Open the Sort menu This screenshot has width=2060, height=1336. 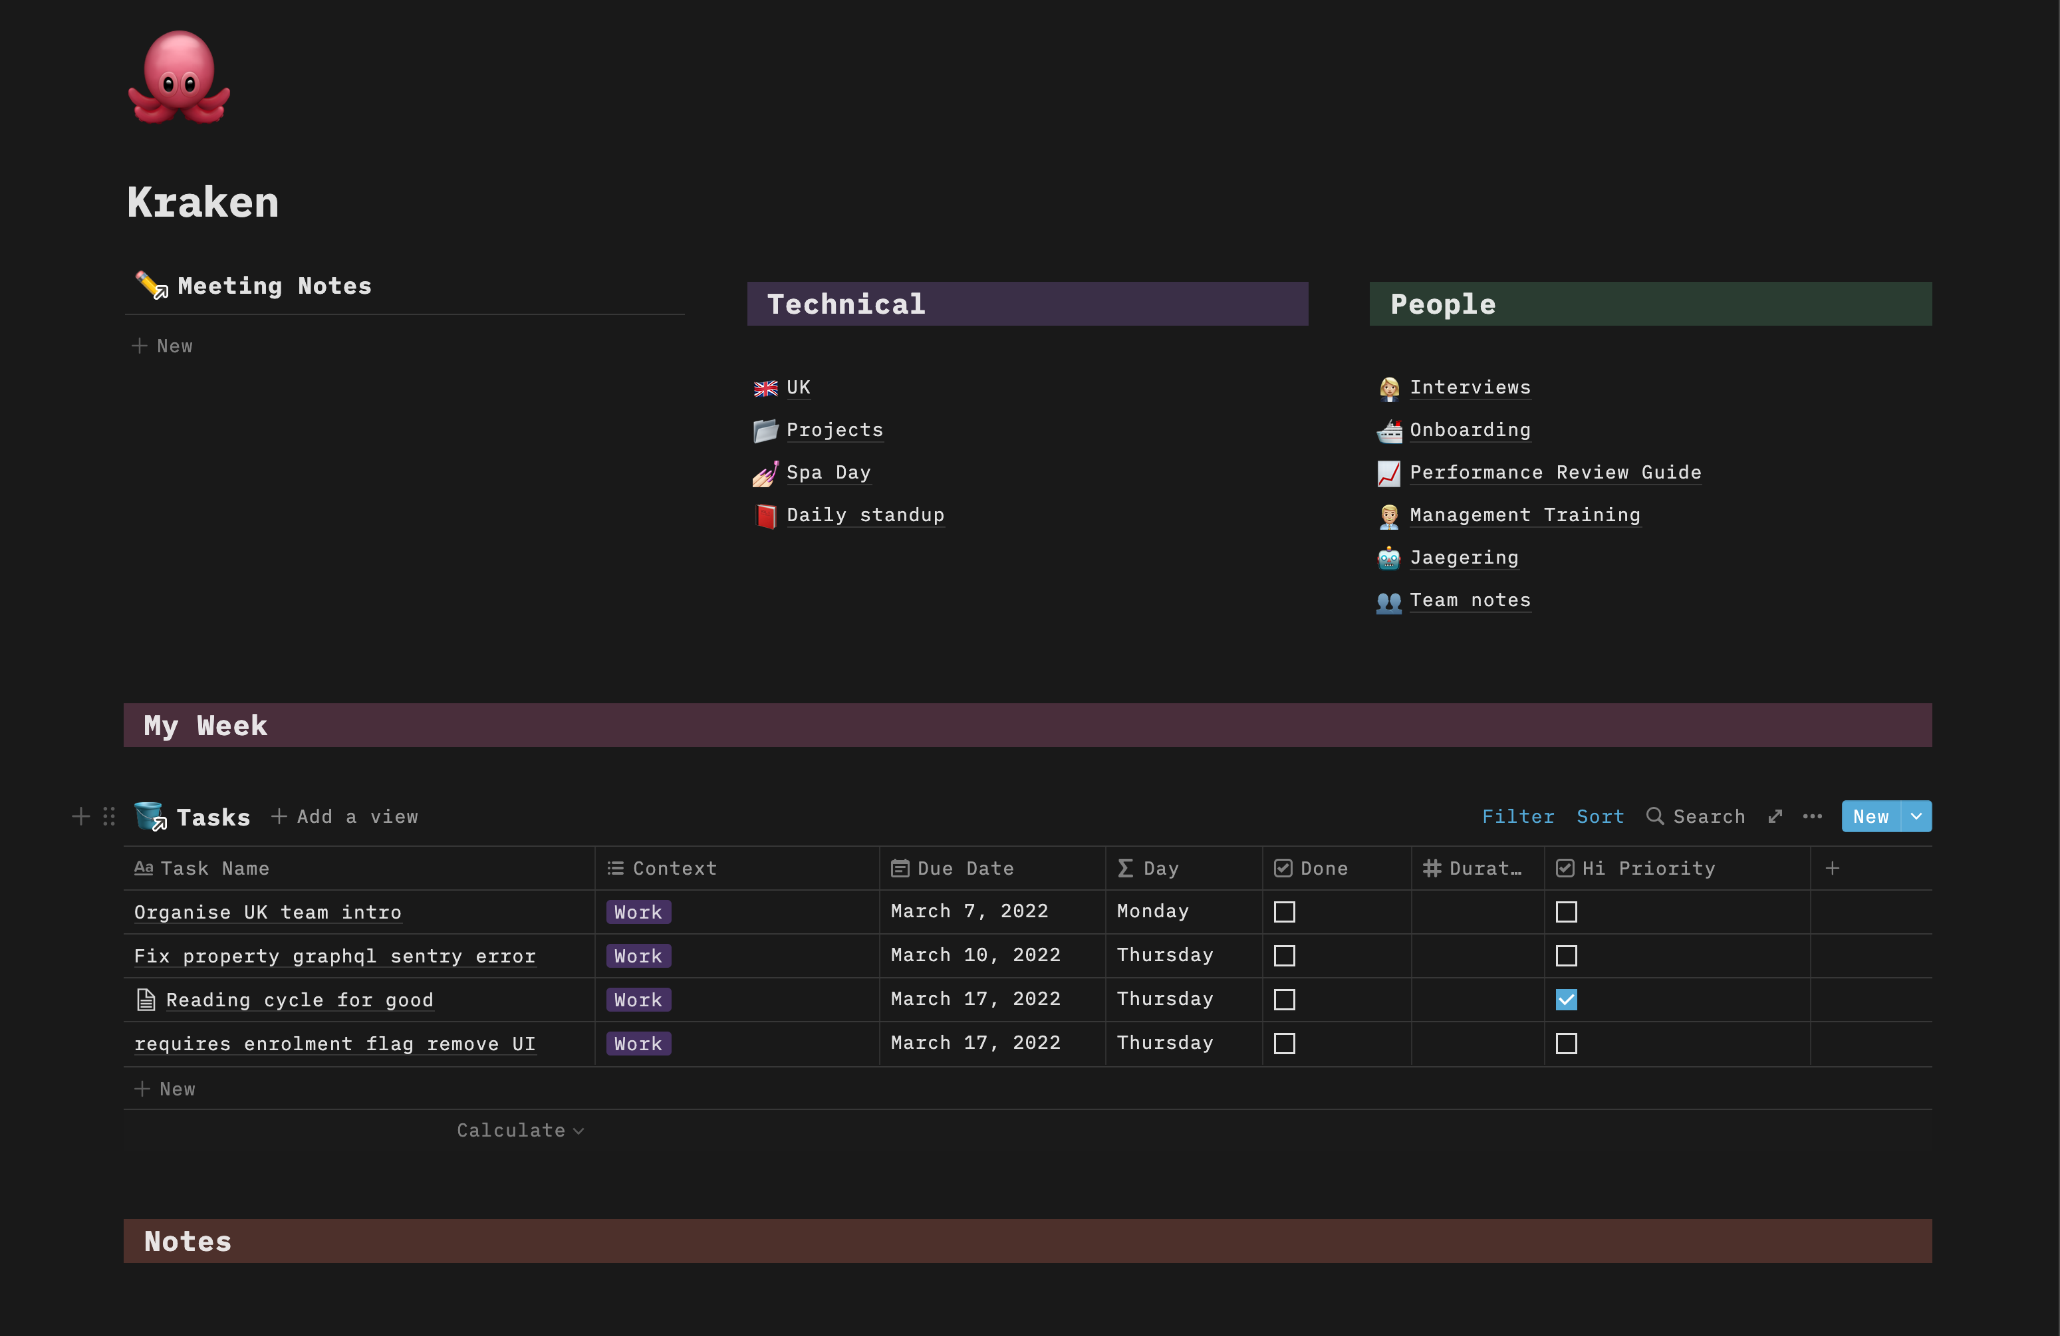(x=1599, y=816)
